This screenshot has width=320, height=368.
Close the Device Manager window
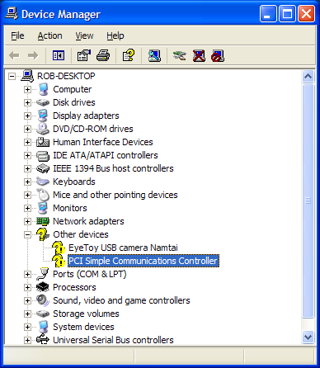pos(306,14)
